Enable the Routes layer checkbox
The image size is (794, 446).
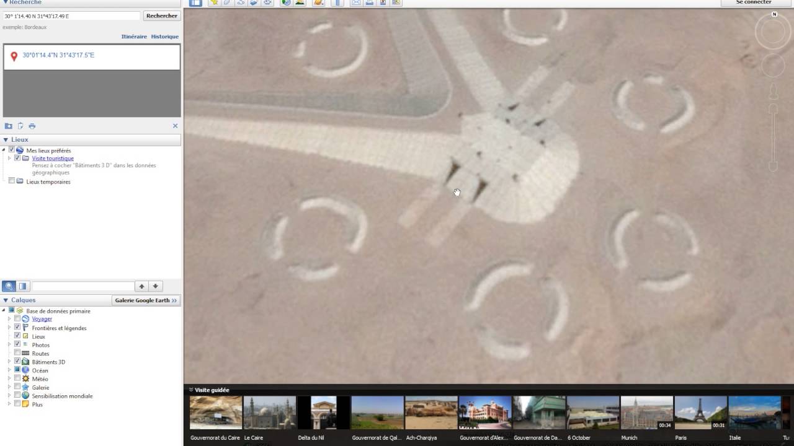point(17,352)
